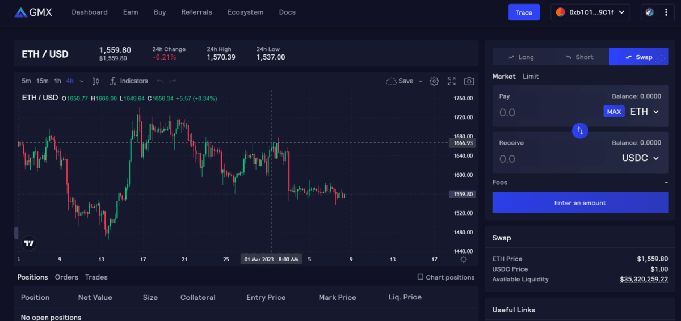Click the MAX amount button

614,112
